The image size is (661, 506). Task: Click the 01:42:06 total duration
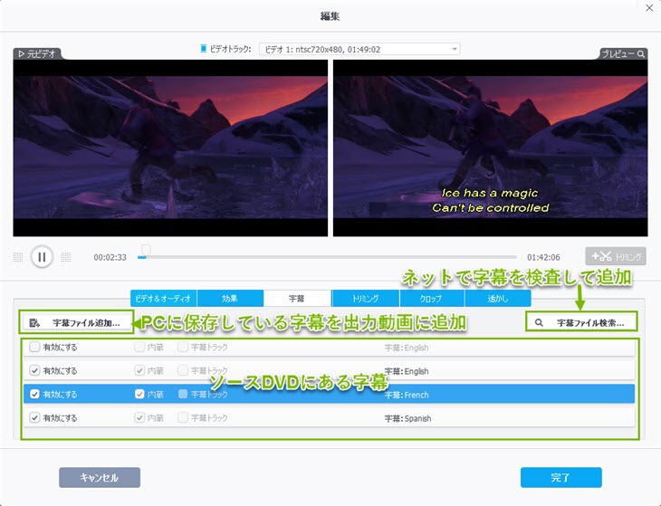(x=543, y=257)
